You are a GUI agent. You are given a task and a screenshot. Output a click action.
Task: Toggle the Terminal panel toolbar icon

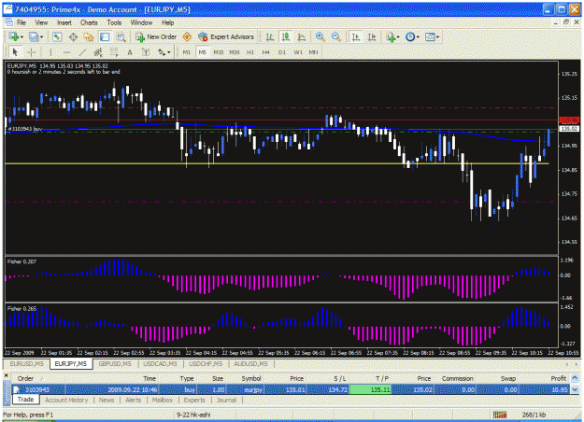[x=105, y=36]
